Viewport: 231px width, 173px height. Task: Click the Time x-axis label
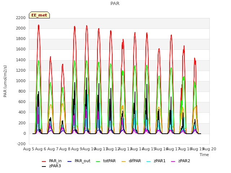click(x=204, y=155)
